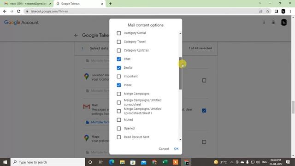
Task: Confirm the dialog with OK
Action: (x=176, y=148)
